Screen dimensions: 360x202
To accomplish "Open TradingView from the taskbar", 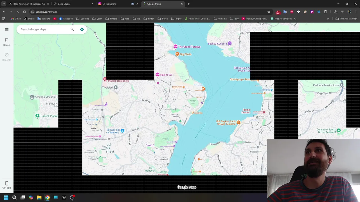I will [64, 198].
